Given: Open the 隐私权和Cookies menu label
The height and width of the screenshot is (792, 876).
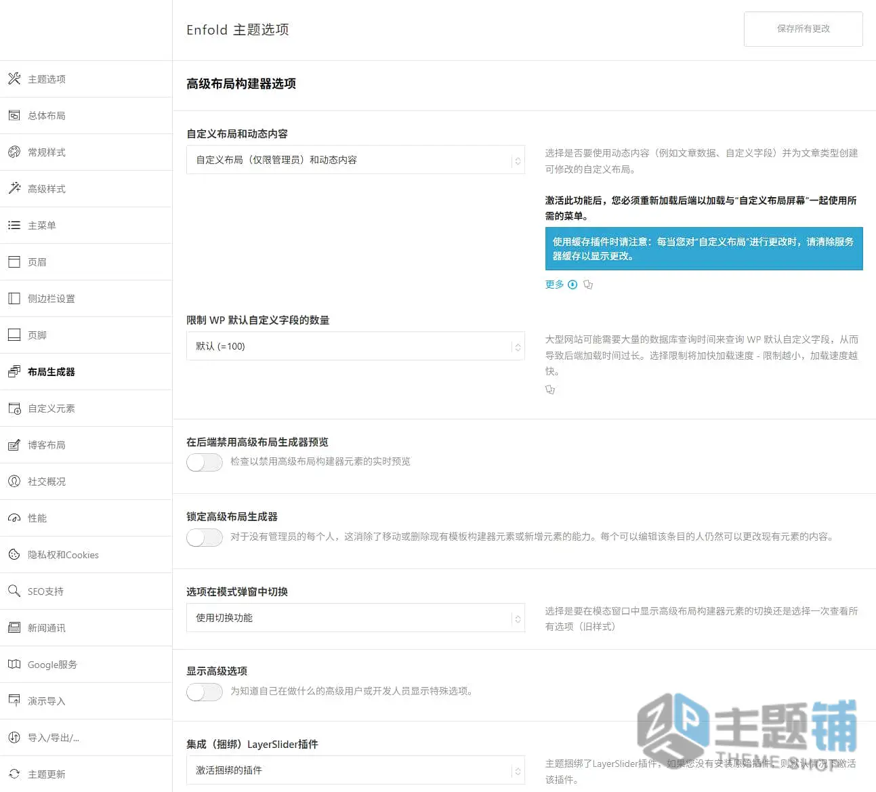Looking at the screenshot, I should click(63, 555).
